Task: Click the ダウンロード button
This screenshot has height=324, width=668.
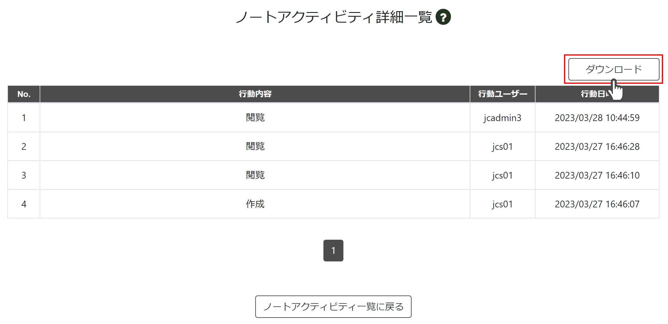Action: (x=614, y=69)
